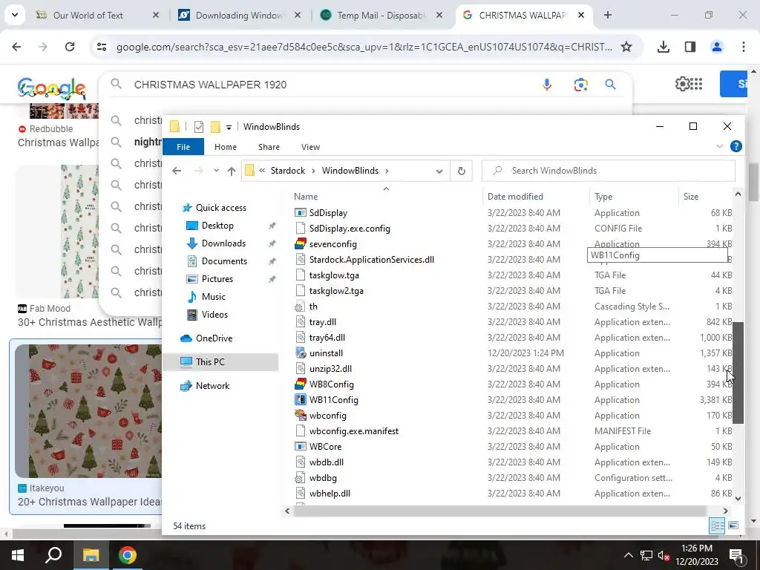The height and width of the screenshot is (570, 760).
Task: Select OneDrive in navigation pane
Action: tap(214, 338)
